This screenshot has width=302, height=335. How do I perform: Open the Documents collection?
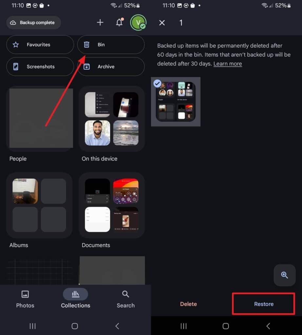[x=112, y=205]
